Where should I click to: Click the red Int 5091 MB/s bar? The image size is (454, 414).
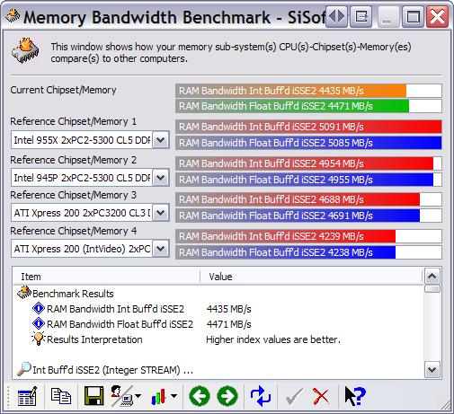coord(308,127)
